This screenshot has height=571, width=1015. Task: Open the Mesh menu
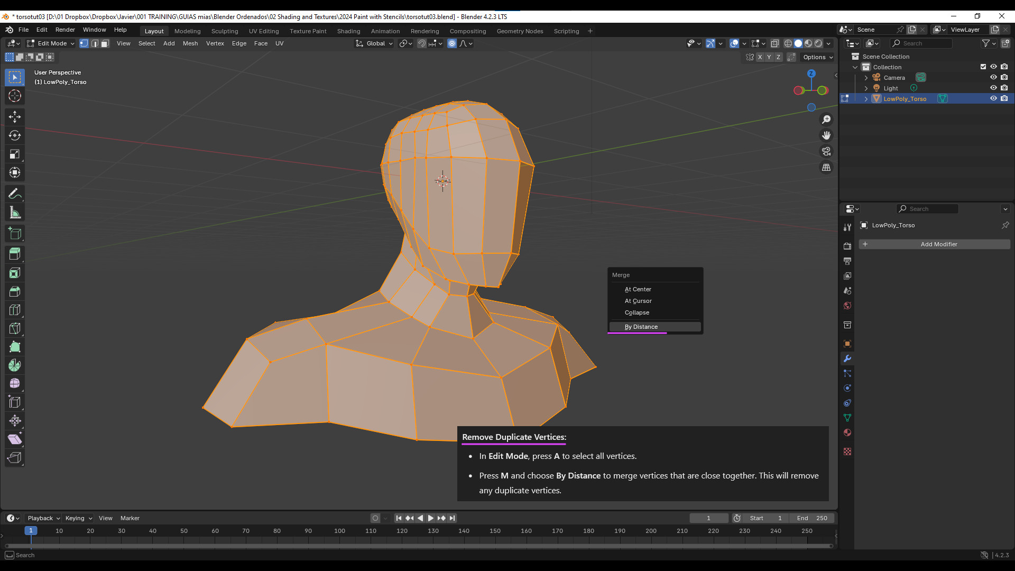(190, 43)
